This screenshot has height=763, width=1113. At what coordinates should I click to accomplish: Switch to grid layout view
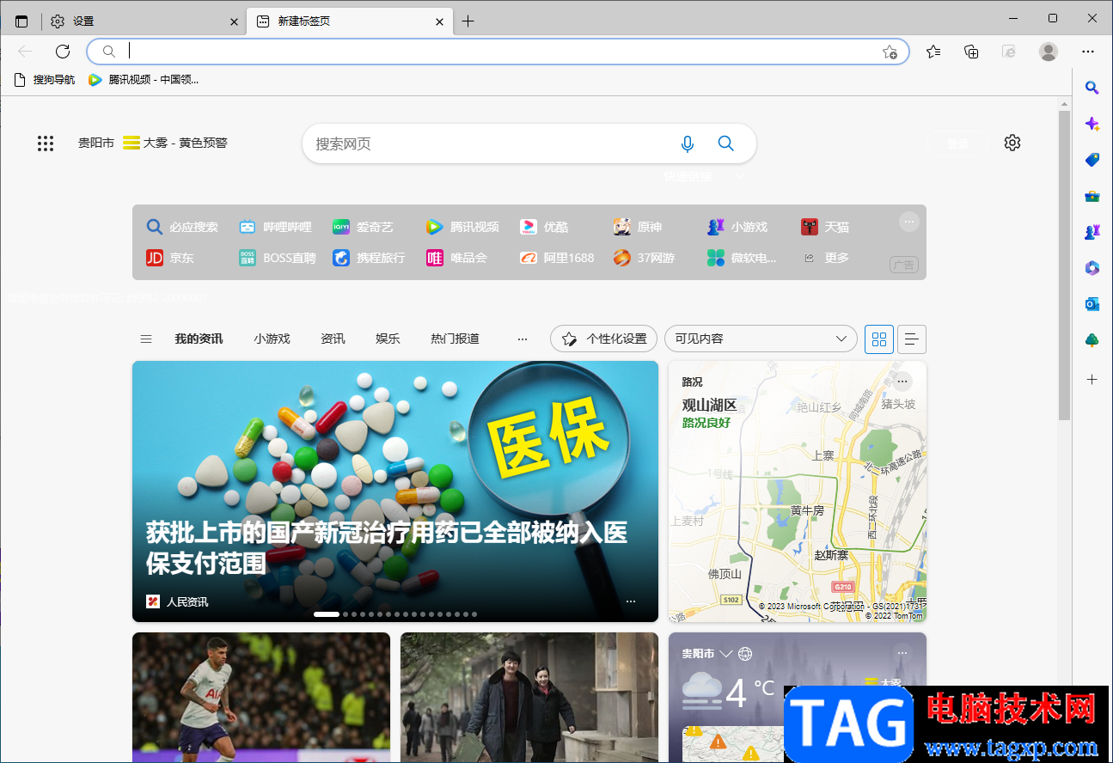[878, 339]
